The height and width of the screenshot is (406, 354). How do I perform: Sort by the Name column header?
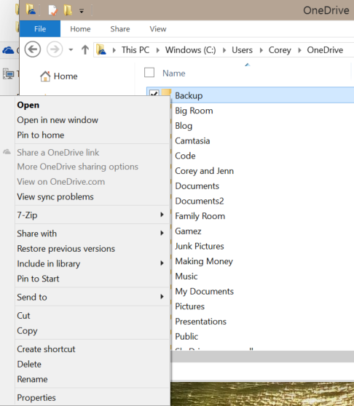pyautogui.click(x=174, y=73)
